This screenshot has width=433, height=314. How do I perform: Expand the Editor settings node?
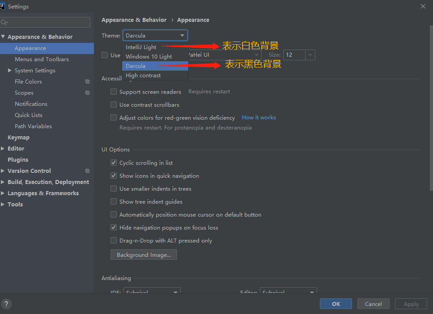[3, 149]
